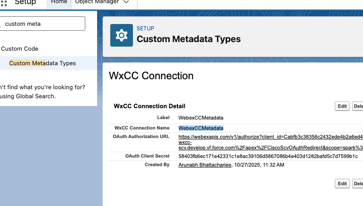Click the Label value WebexCCMetadata
Screen dimensions: 363x206
[201, 118]
